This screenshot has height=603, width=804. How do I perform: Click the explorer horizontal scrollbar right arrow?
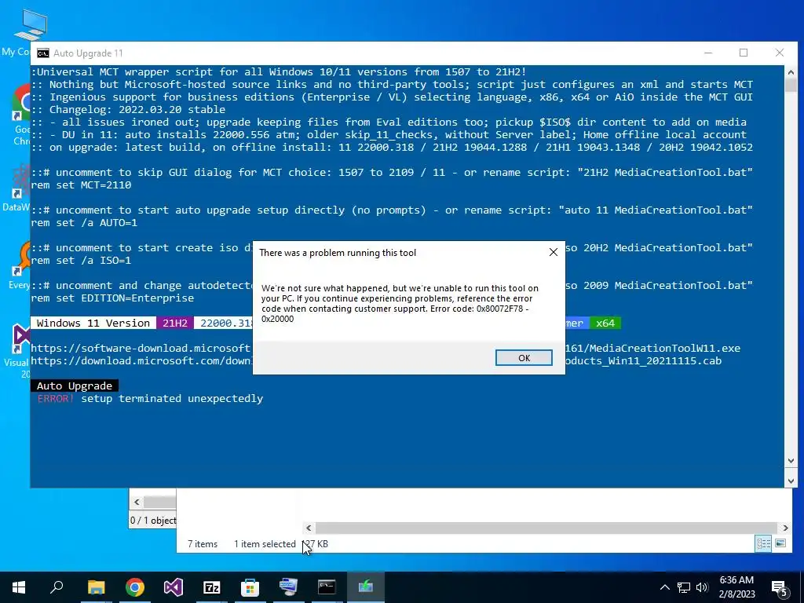coord(785,528)
